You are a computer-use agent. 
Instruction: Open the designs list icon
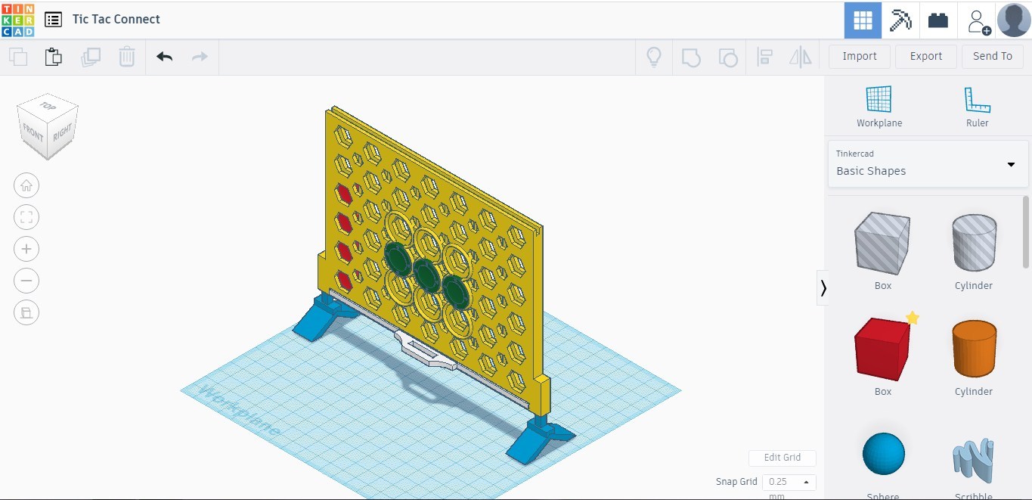(x=53, y=20)
